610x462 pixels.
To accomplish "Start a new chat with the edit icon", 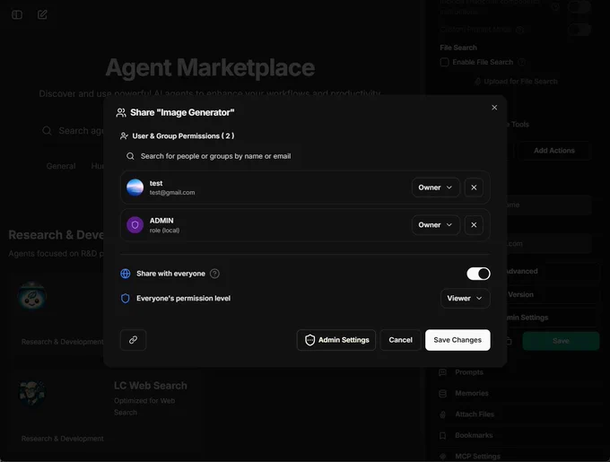I will click(42, 14).
